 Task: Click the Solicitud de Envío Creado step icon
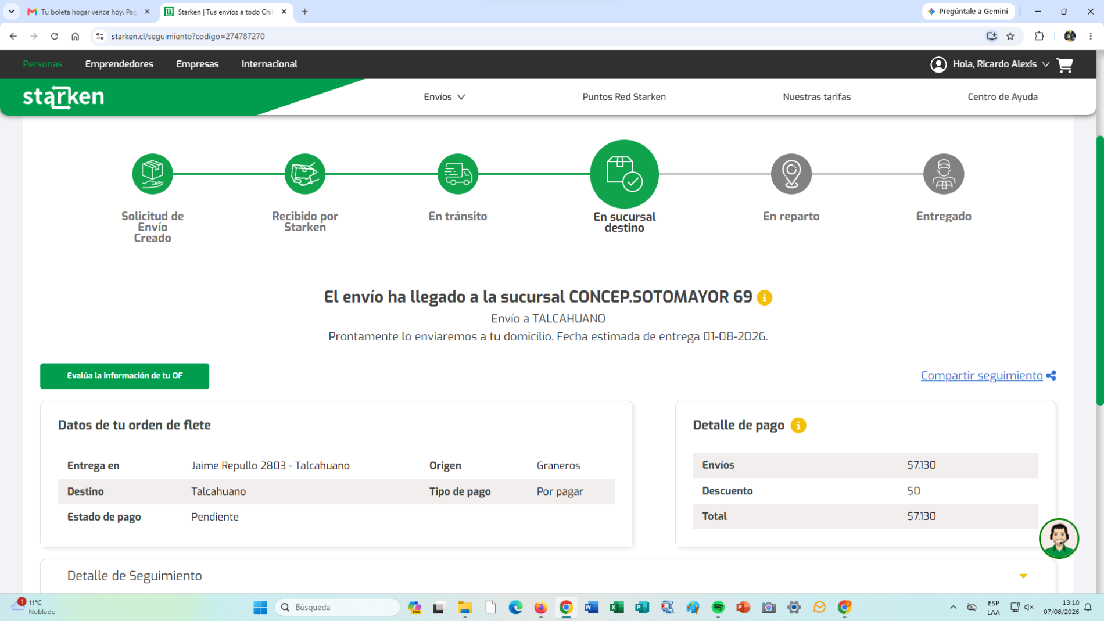pyautogui.click(x=152, y=174)
